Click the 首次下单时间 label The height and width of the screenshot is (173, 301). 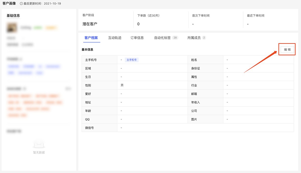201,16
